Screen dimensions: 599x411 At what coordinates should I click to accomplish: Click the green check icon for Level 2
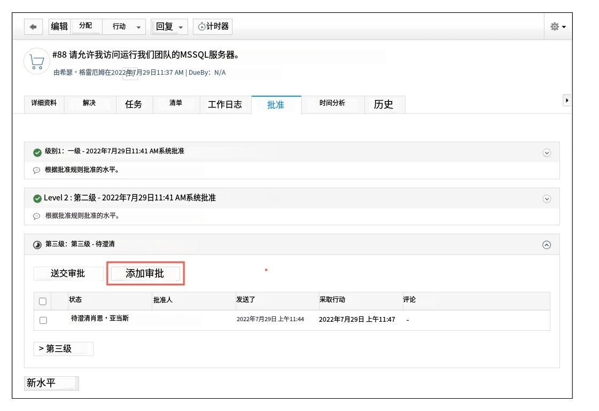[37, 199]
